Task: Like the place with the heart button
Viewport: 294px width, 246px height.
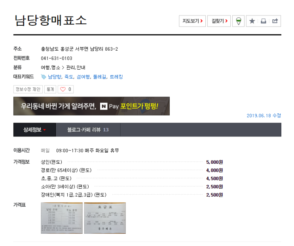Action: click(x=66, y=89)
